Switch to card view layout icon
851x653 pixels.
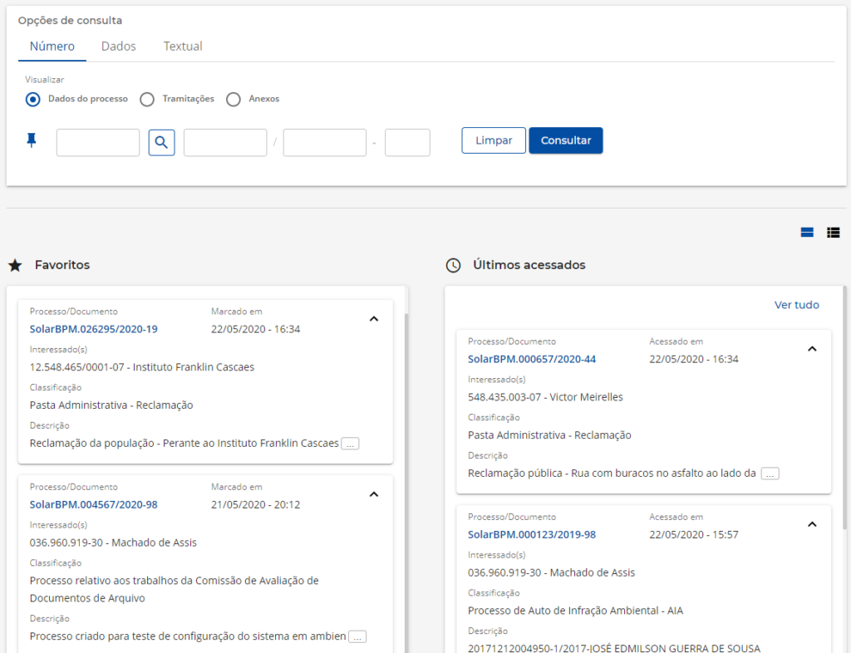(x=807, y=233)
